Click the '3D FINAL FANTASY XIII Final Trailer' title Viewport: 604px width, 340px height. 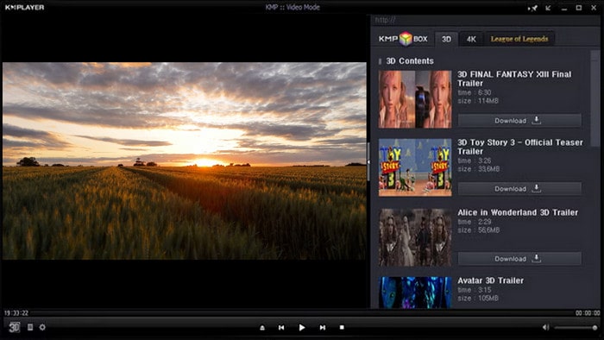514,79
